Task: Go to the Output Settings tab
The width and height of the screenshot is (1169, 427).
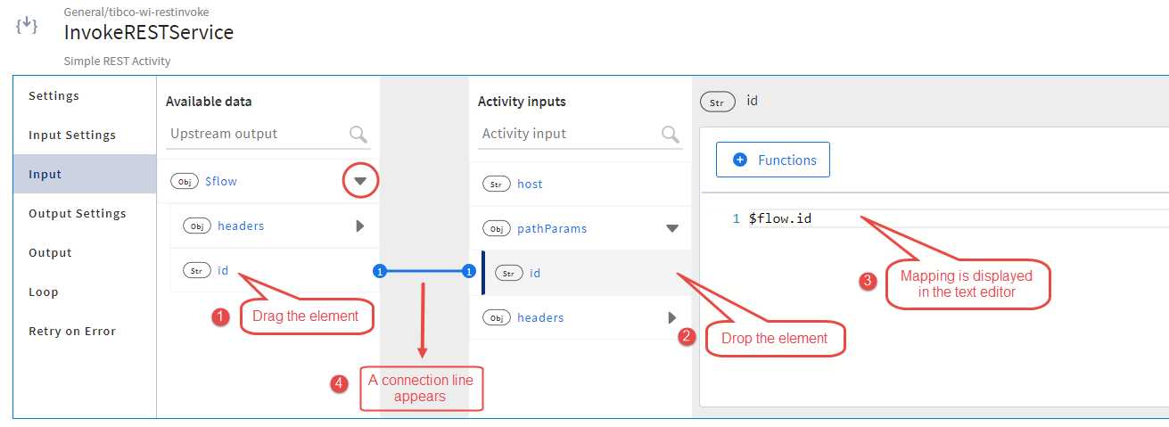Action: pyautogui.click(x=78, y=213)
